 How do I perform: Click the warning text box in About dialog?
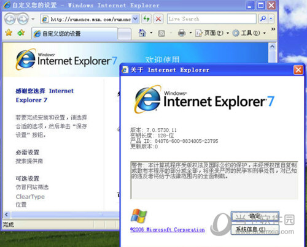[x=214, y=180]
